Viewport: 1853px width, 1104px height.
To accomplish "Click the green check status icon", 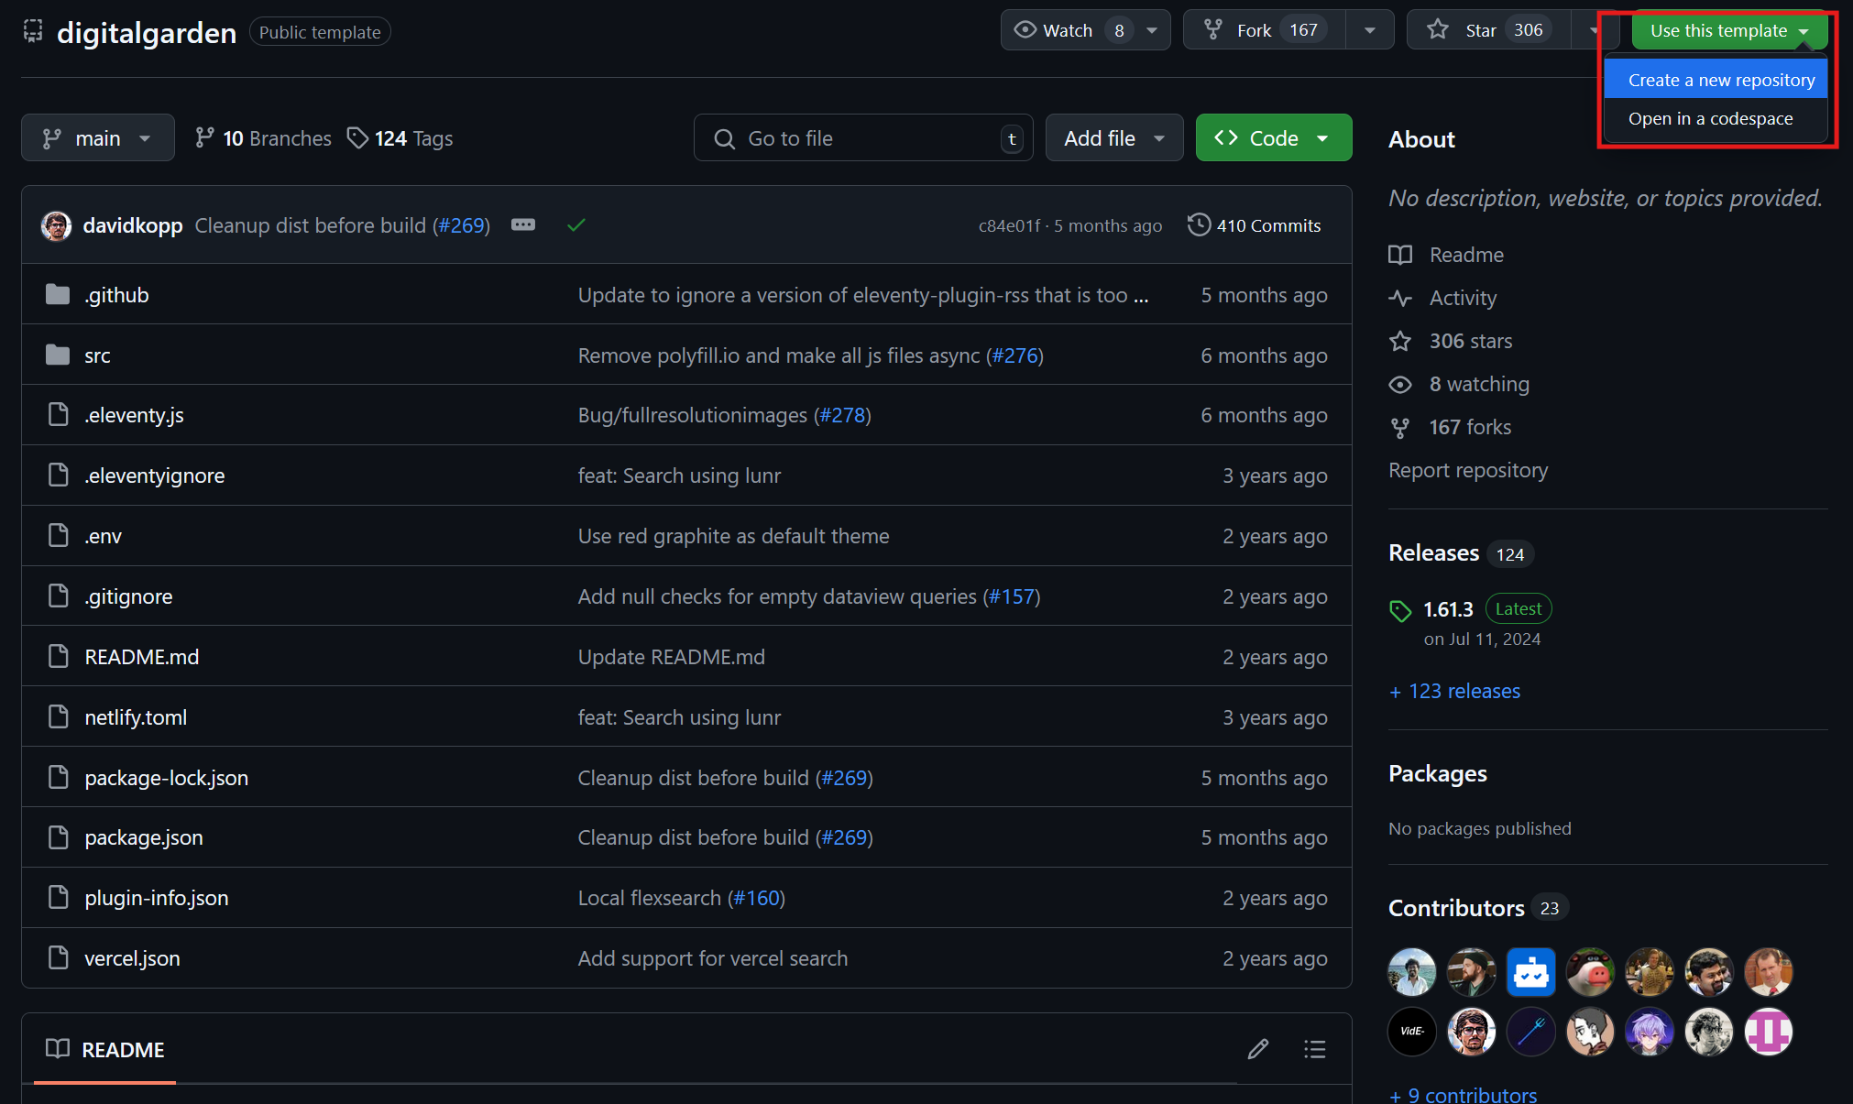I will (576, 225).
